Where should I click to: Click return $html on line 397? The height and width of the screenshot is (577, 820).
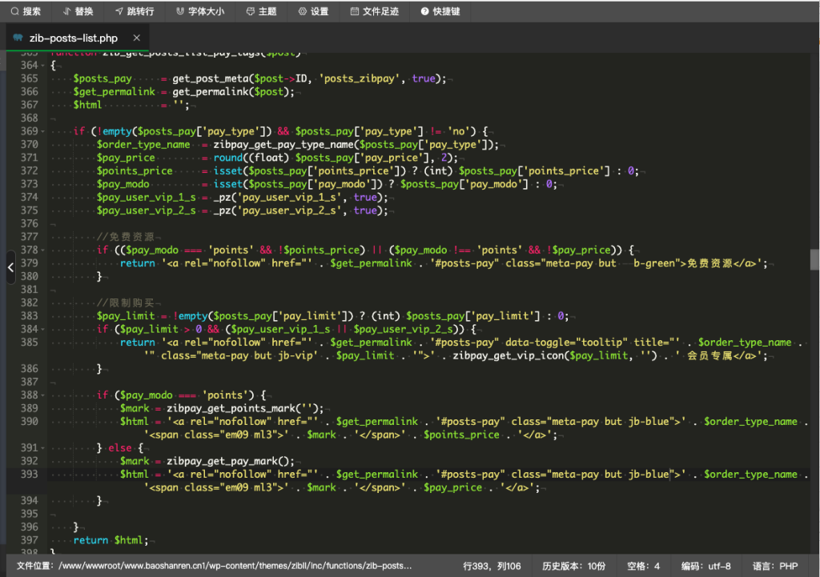click(x=111, y=540)
